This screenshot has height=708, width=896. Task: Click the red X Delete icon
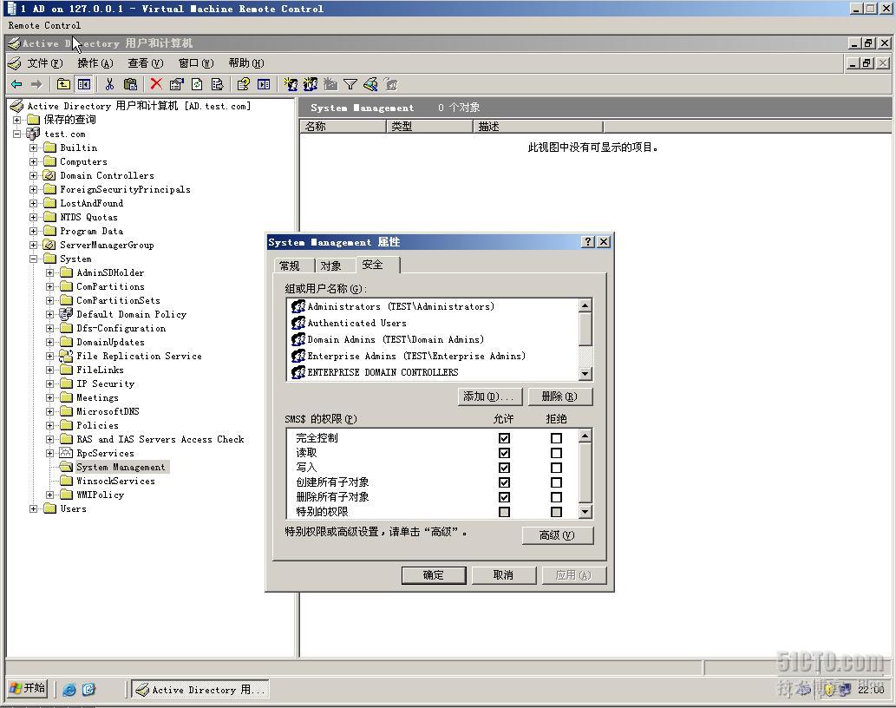click(x=156, y=84)
